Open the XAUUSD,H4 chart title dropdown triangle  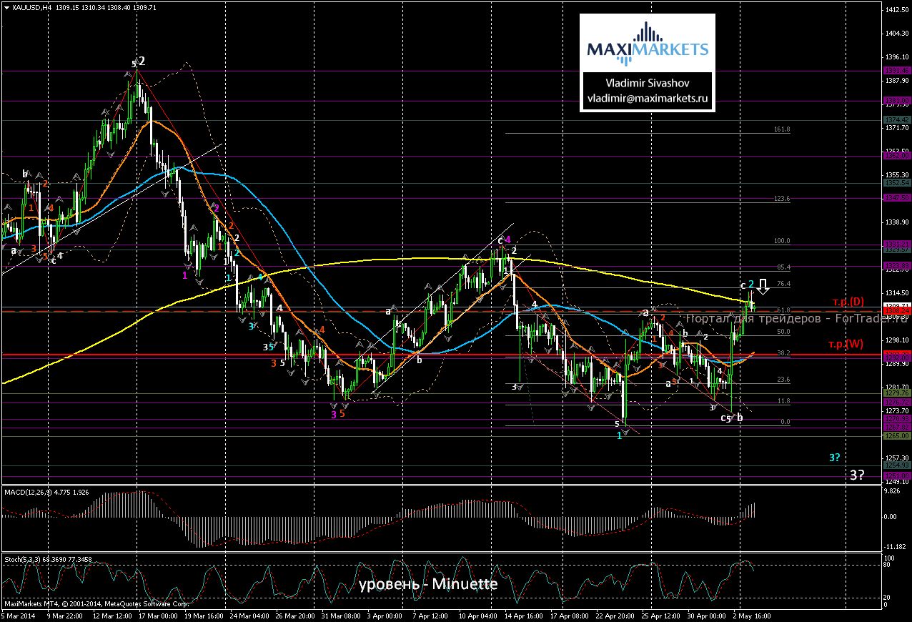click(6, 6)
